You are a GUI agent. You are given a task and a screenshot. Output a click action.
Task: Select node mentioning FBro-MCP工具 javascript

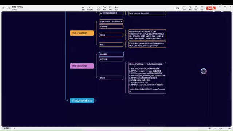point(147,44)
